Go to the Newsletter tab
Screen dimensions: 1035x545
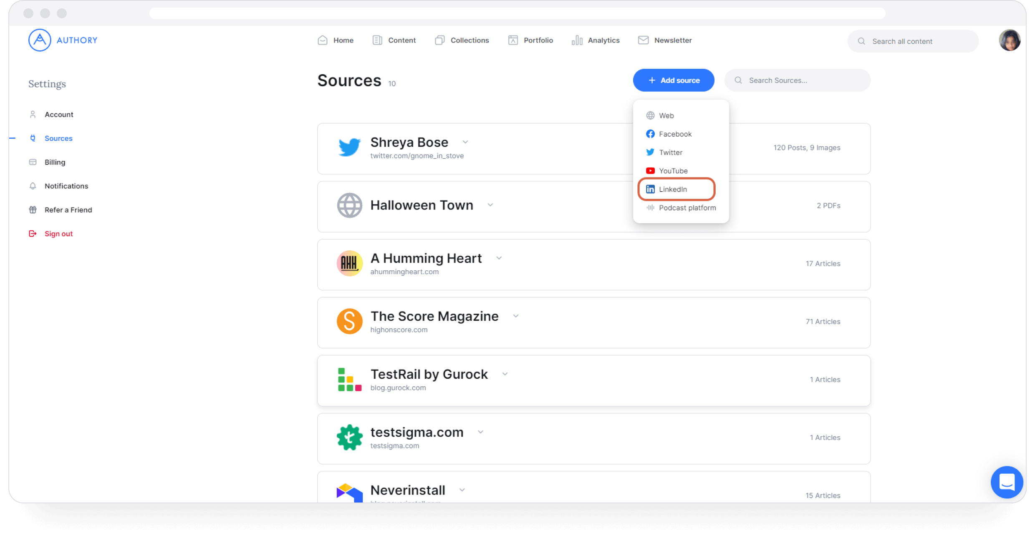point(665,40)
